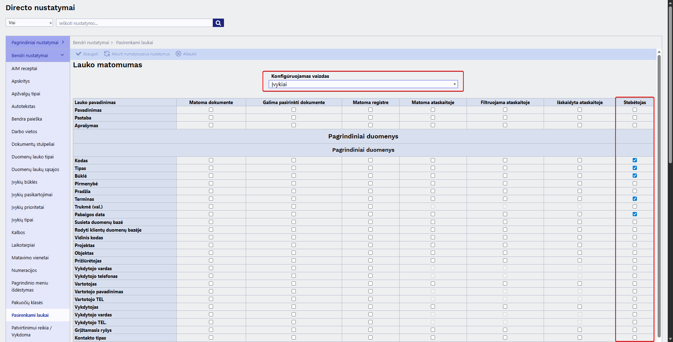Uncheck Stebėtojas checkbox for Kodas

tap(634, 160)
